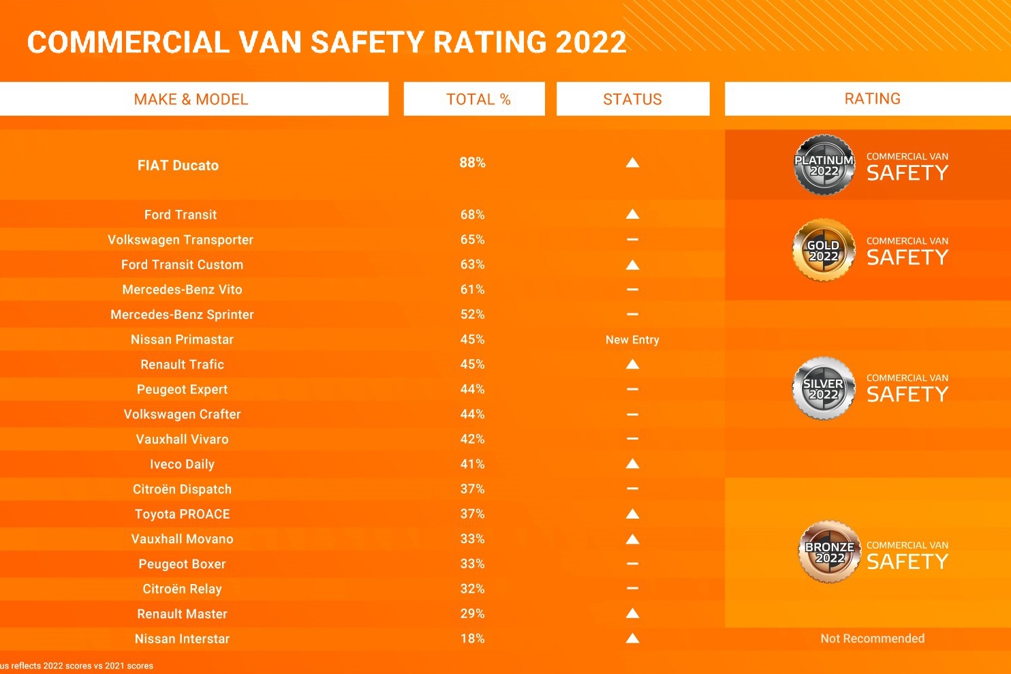Image resolution: width=1011 pixels, height=674 pixels.
Task: Click the Toyota PROACE row label
Action: click(182, 515)
